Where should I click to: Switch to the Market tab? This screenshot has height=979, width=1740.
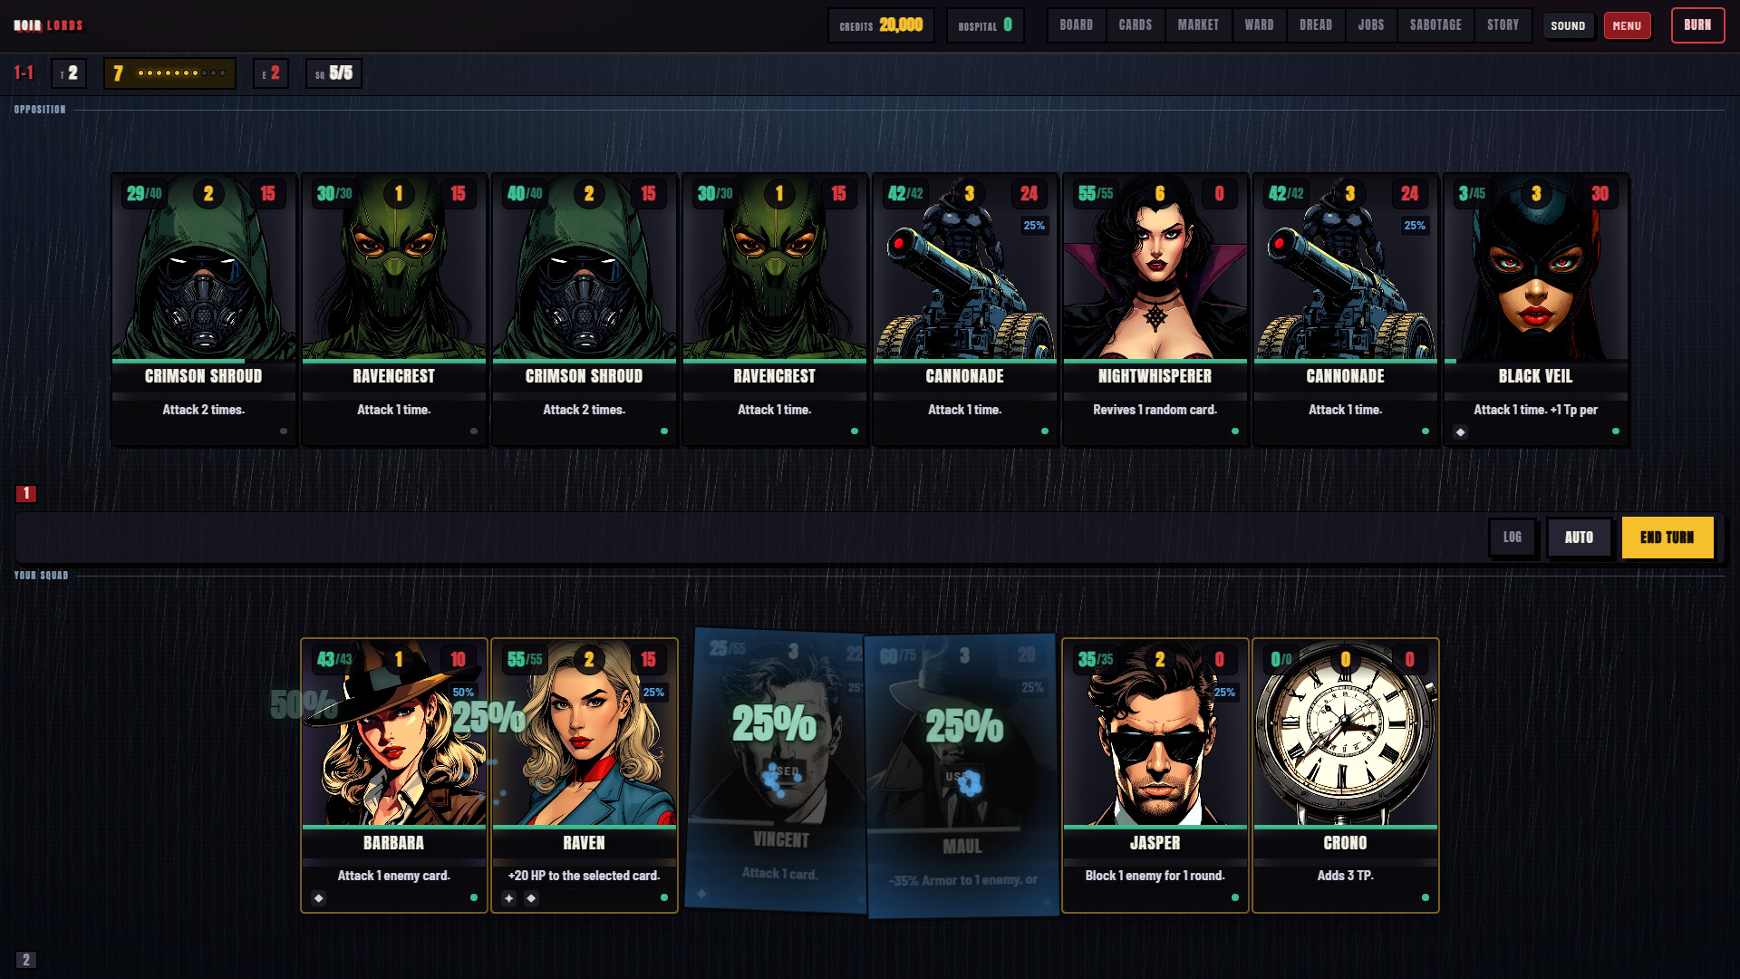pos(1198,25)
